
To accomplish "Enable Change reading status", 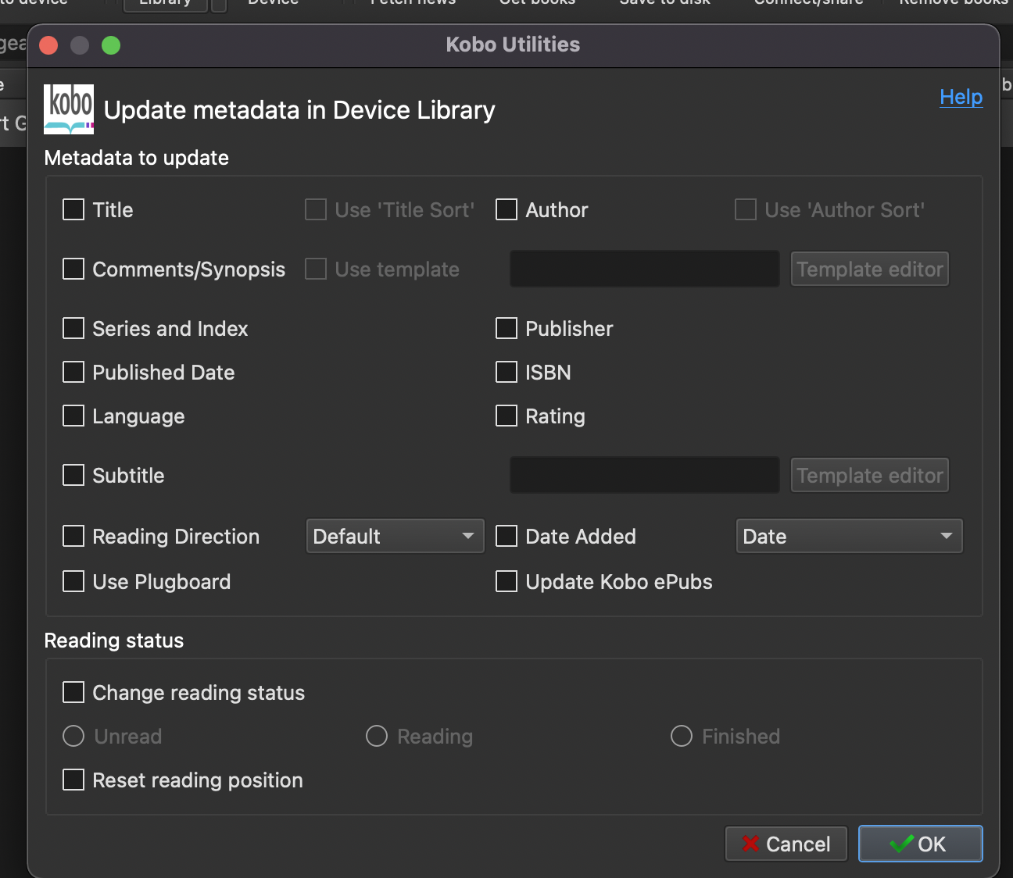I will [x=73, y=693].
